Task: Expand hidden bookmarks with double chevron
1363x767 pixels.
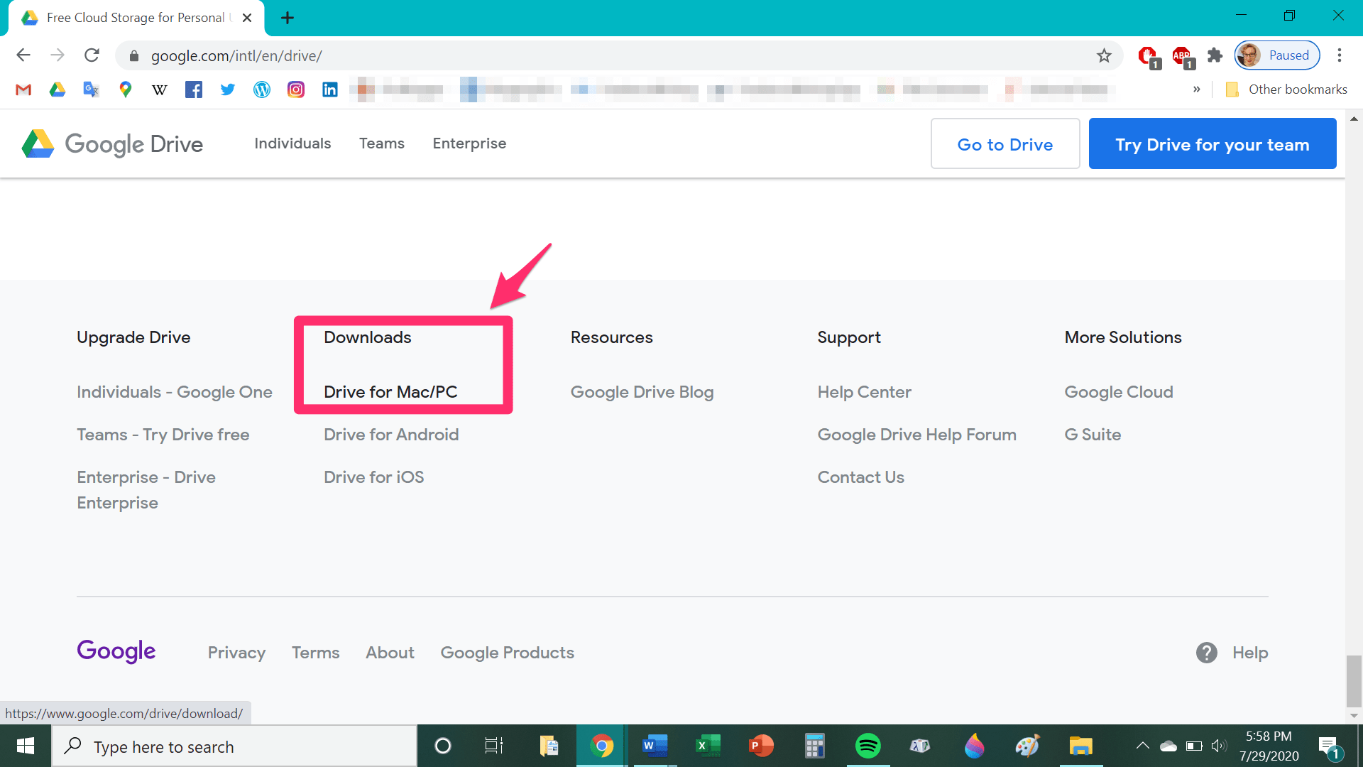Action: click(1197, 89)
